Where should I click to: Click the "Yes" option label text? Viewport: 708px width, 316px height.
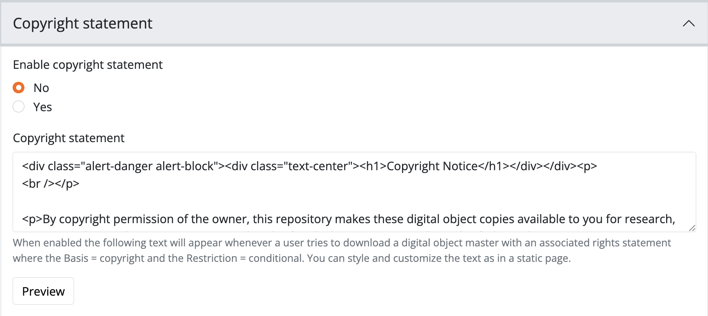pyautogui.click(x=42, y=107)
